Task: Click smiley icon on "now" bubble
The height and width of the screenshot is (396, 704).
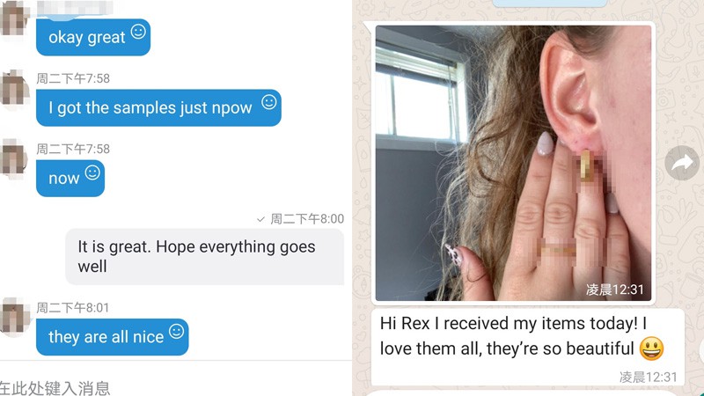Action: pos(92,172)
